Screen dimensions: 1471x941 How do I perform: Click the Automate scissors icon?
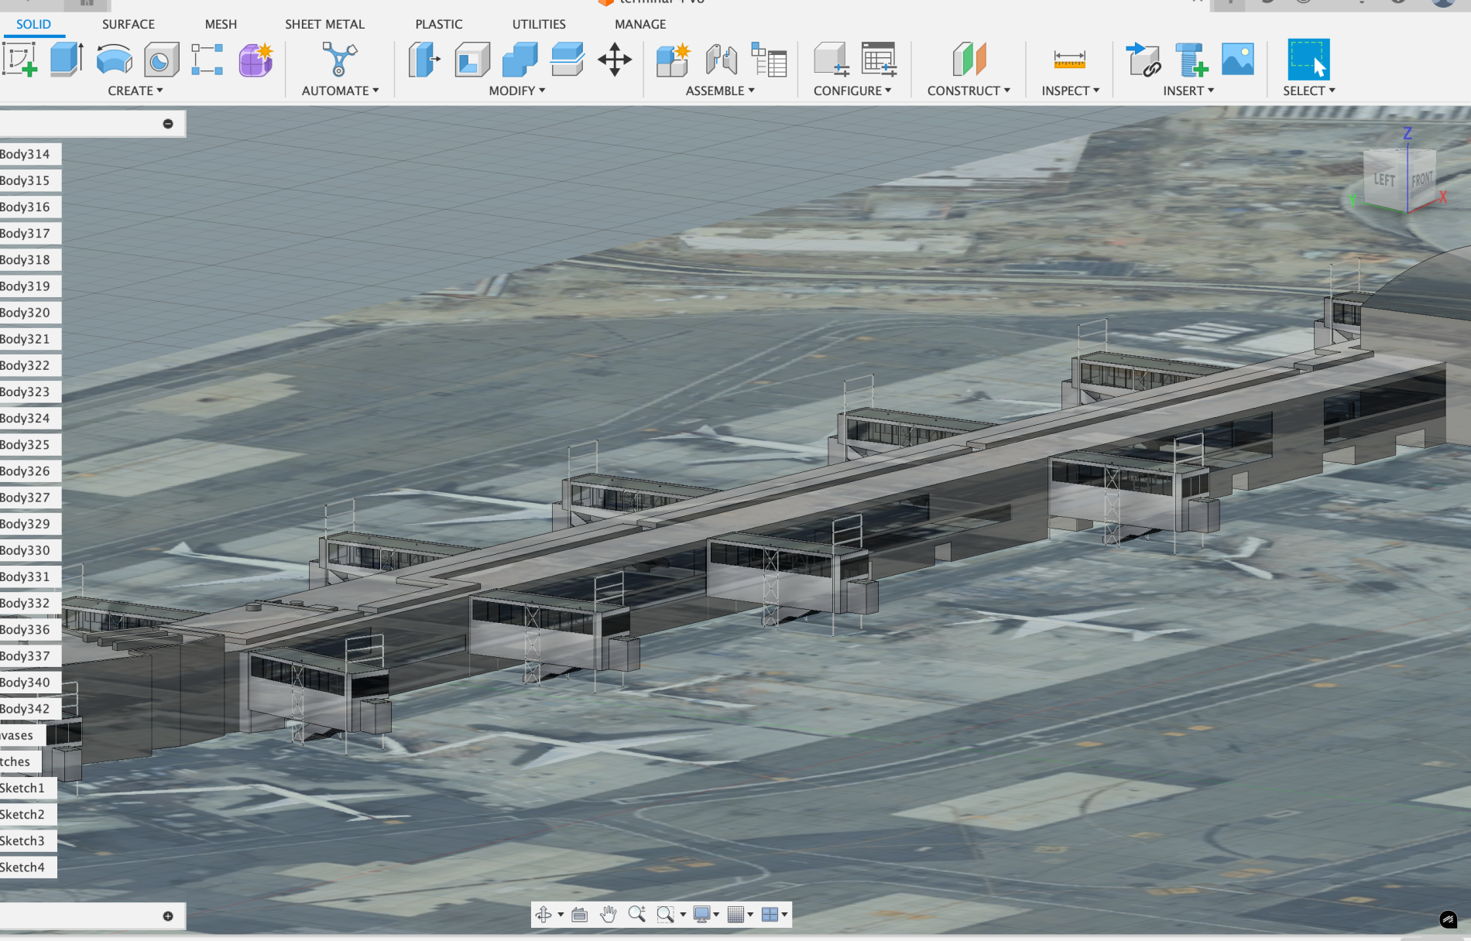click(339, 60)
